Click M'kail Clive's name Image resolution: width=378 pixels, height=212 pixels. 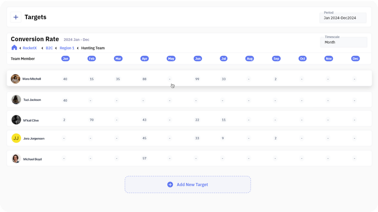point(31,121)
